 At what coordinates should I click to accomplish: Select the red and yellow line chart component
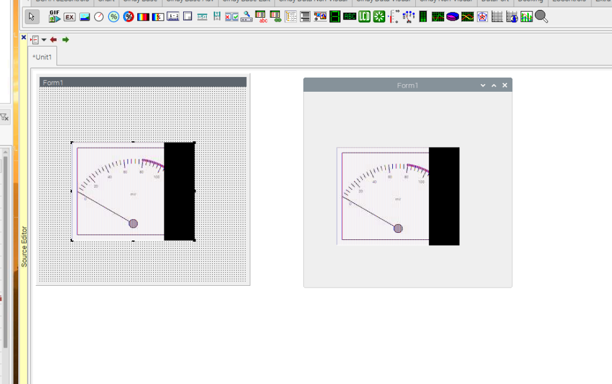coord(467,17)
